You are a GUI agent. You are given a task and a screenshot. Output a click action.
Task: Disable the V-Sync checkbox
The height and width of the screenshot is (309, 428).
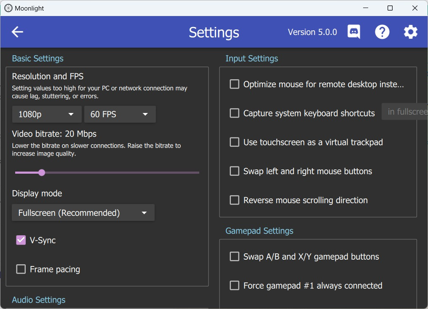point(21,240)
